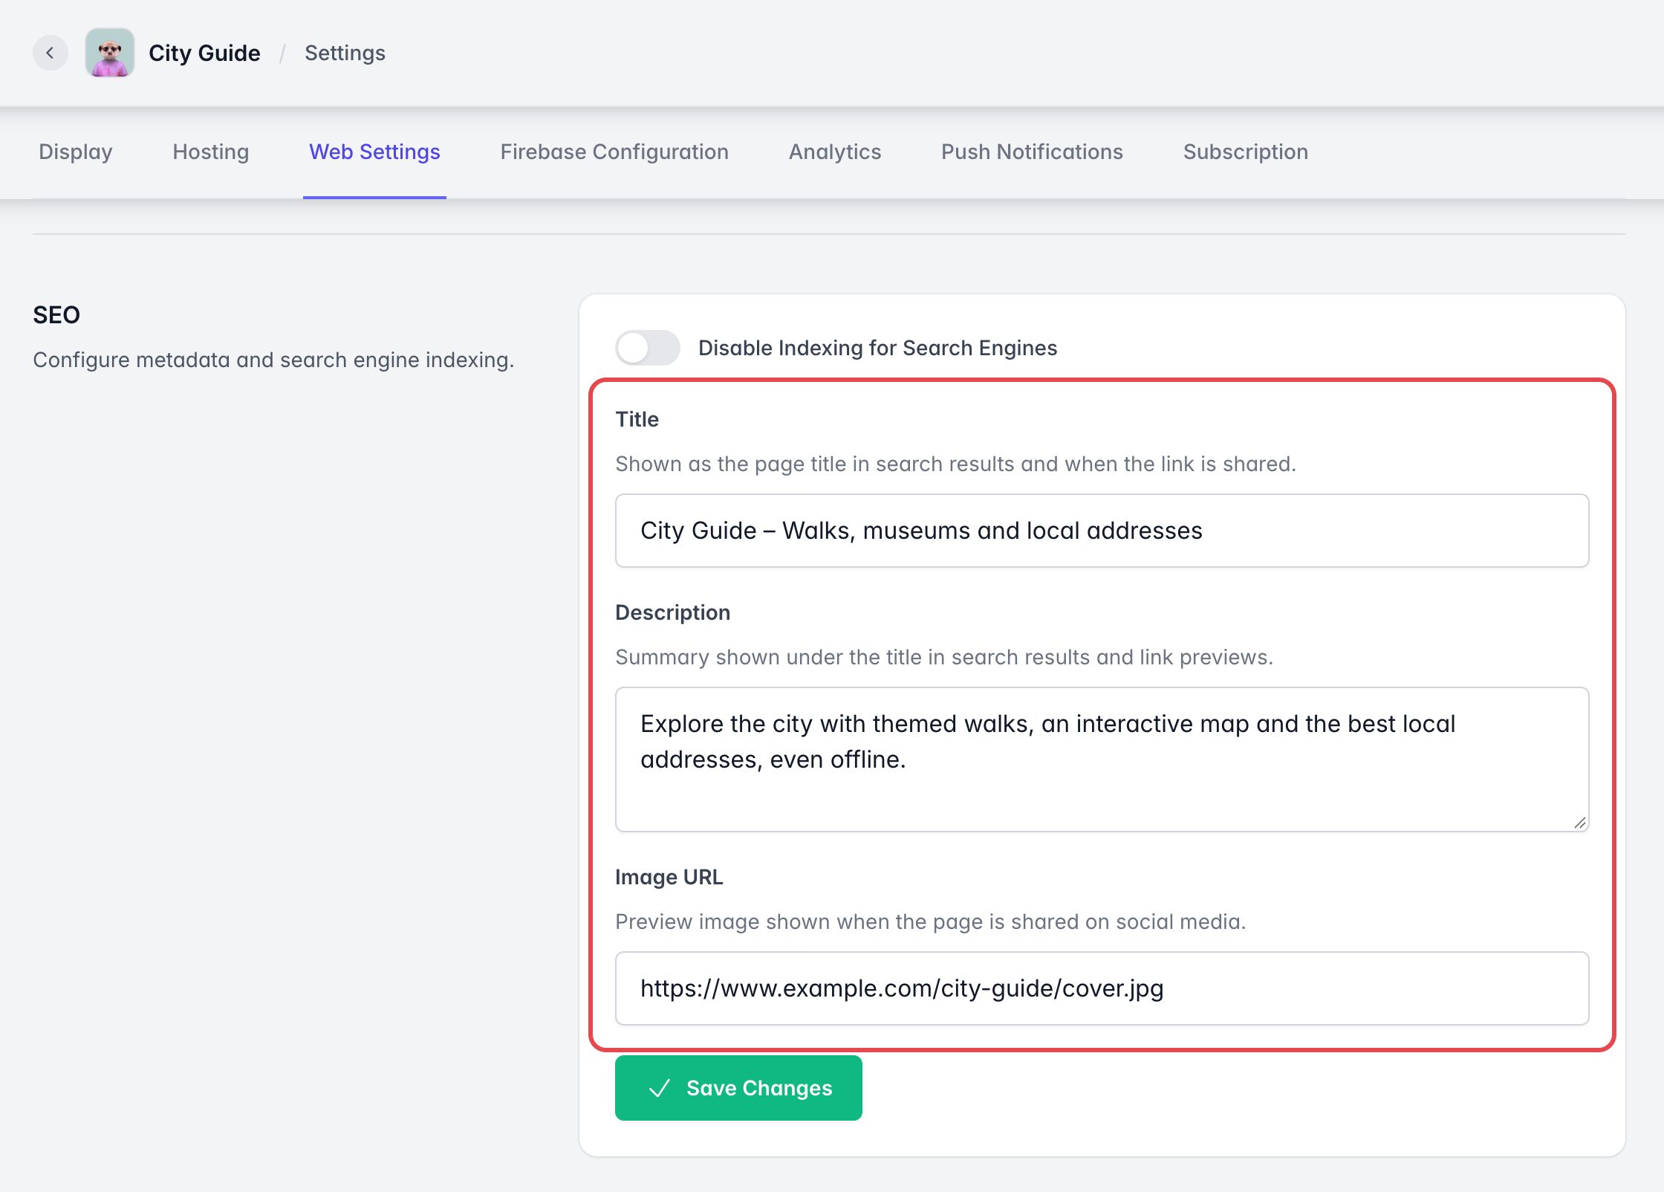Focus the SEO Title input field

[x=1102, y=531]
